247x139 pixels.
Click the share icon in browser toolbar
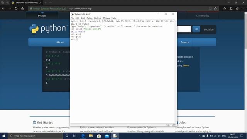click(237, 8)
